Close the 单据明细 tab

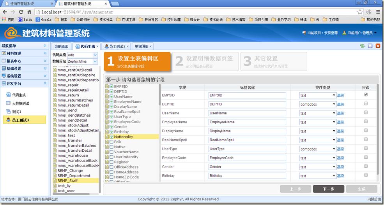pyautogui.click(x=150, y=46)
